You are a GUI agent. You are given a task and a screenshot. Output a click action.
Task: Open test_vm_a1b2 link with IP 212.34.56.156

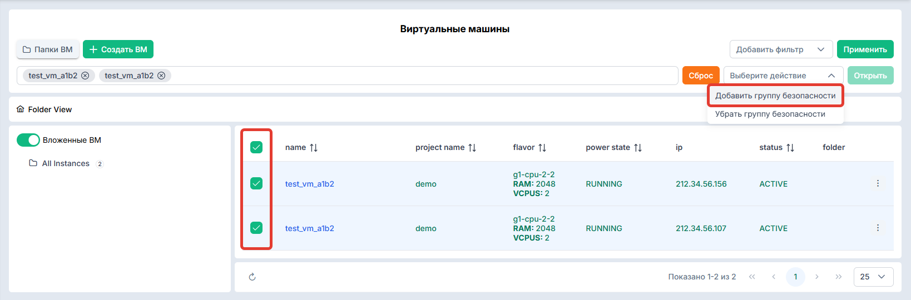pyautogui.click(x=310, y=184)
